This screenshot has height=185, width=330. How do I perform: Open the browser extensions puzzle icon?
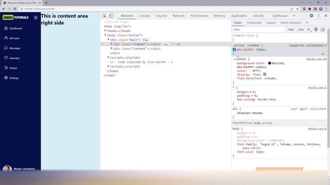(309, 9)
